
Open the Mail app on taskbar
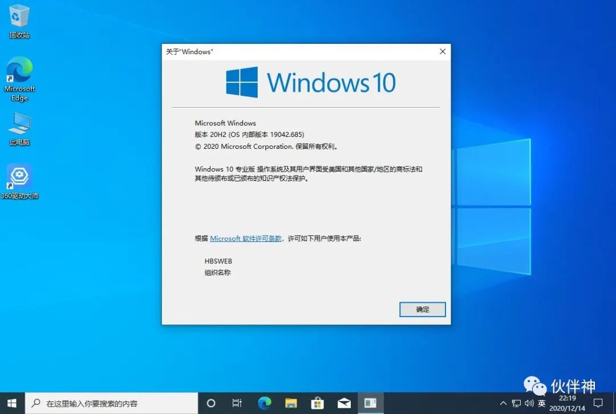click(344, 403)
